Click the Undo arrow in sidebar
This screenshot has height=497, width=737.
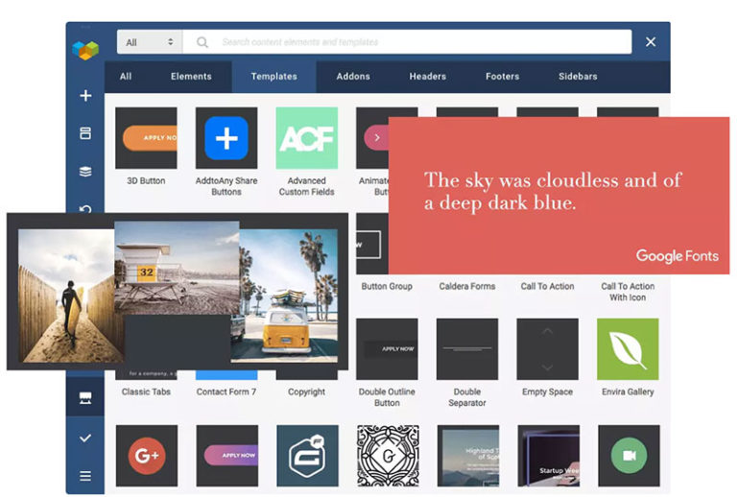(85, 208)
